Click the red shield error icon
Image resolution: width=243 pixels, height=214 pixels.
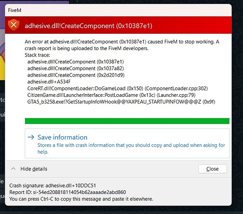click(x=14, y=25)
